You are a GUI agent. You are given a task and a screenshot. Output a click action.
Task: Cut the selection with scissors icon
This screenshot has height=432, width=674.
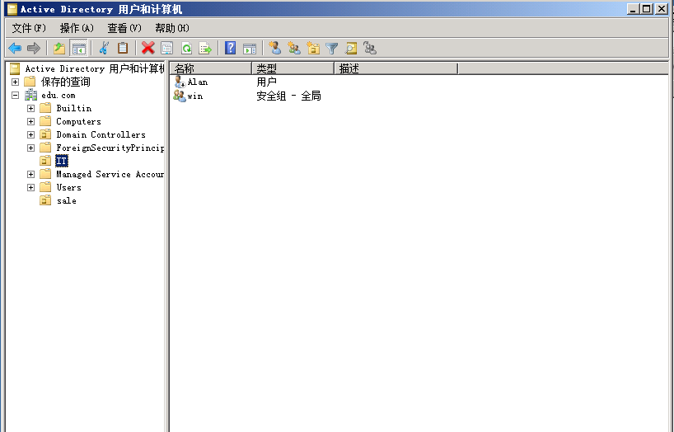tap(104, 48)
